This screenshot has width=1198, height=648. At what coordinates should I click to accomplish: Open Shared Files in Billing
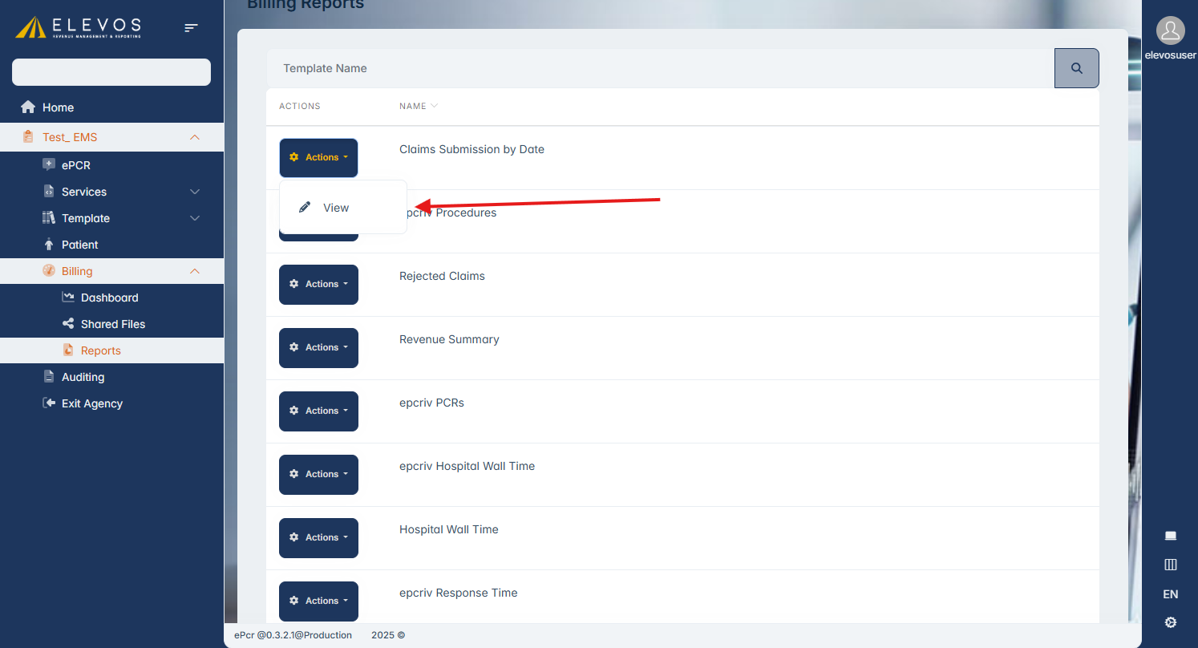(x=112, y=324)
